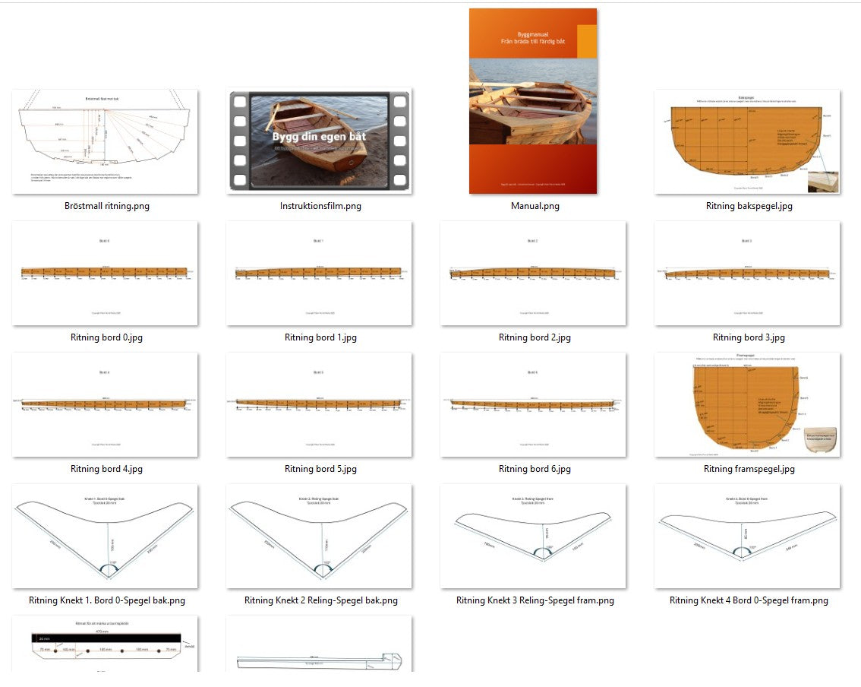Click the file name 'Ritning bord 0.jpg'
The width and height of the screenshot is (861, 687).
(106, 337)
